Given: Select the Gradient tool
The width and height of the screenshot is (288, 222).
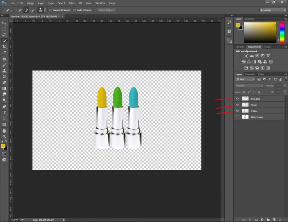Looking at the screenshot, I should pyautogui.click(x=4, y=89).
